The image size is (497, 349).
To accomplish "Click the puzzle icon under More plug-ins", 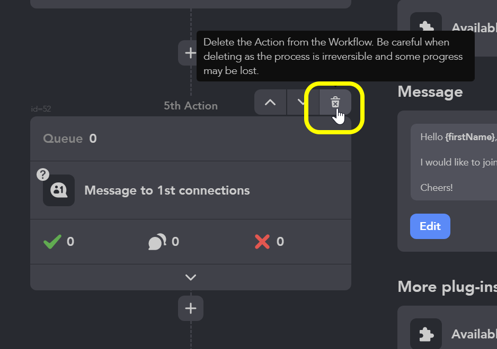I will pyautogui.click(x=426, y=334).
